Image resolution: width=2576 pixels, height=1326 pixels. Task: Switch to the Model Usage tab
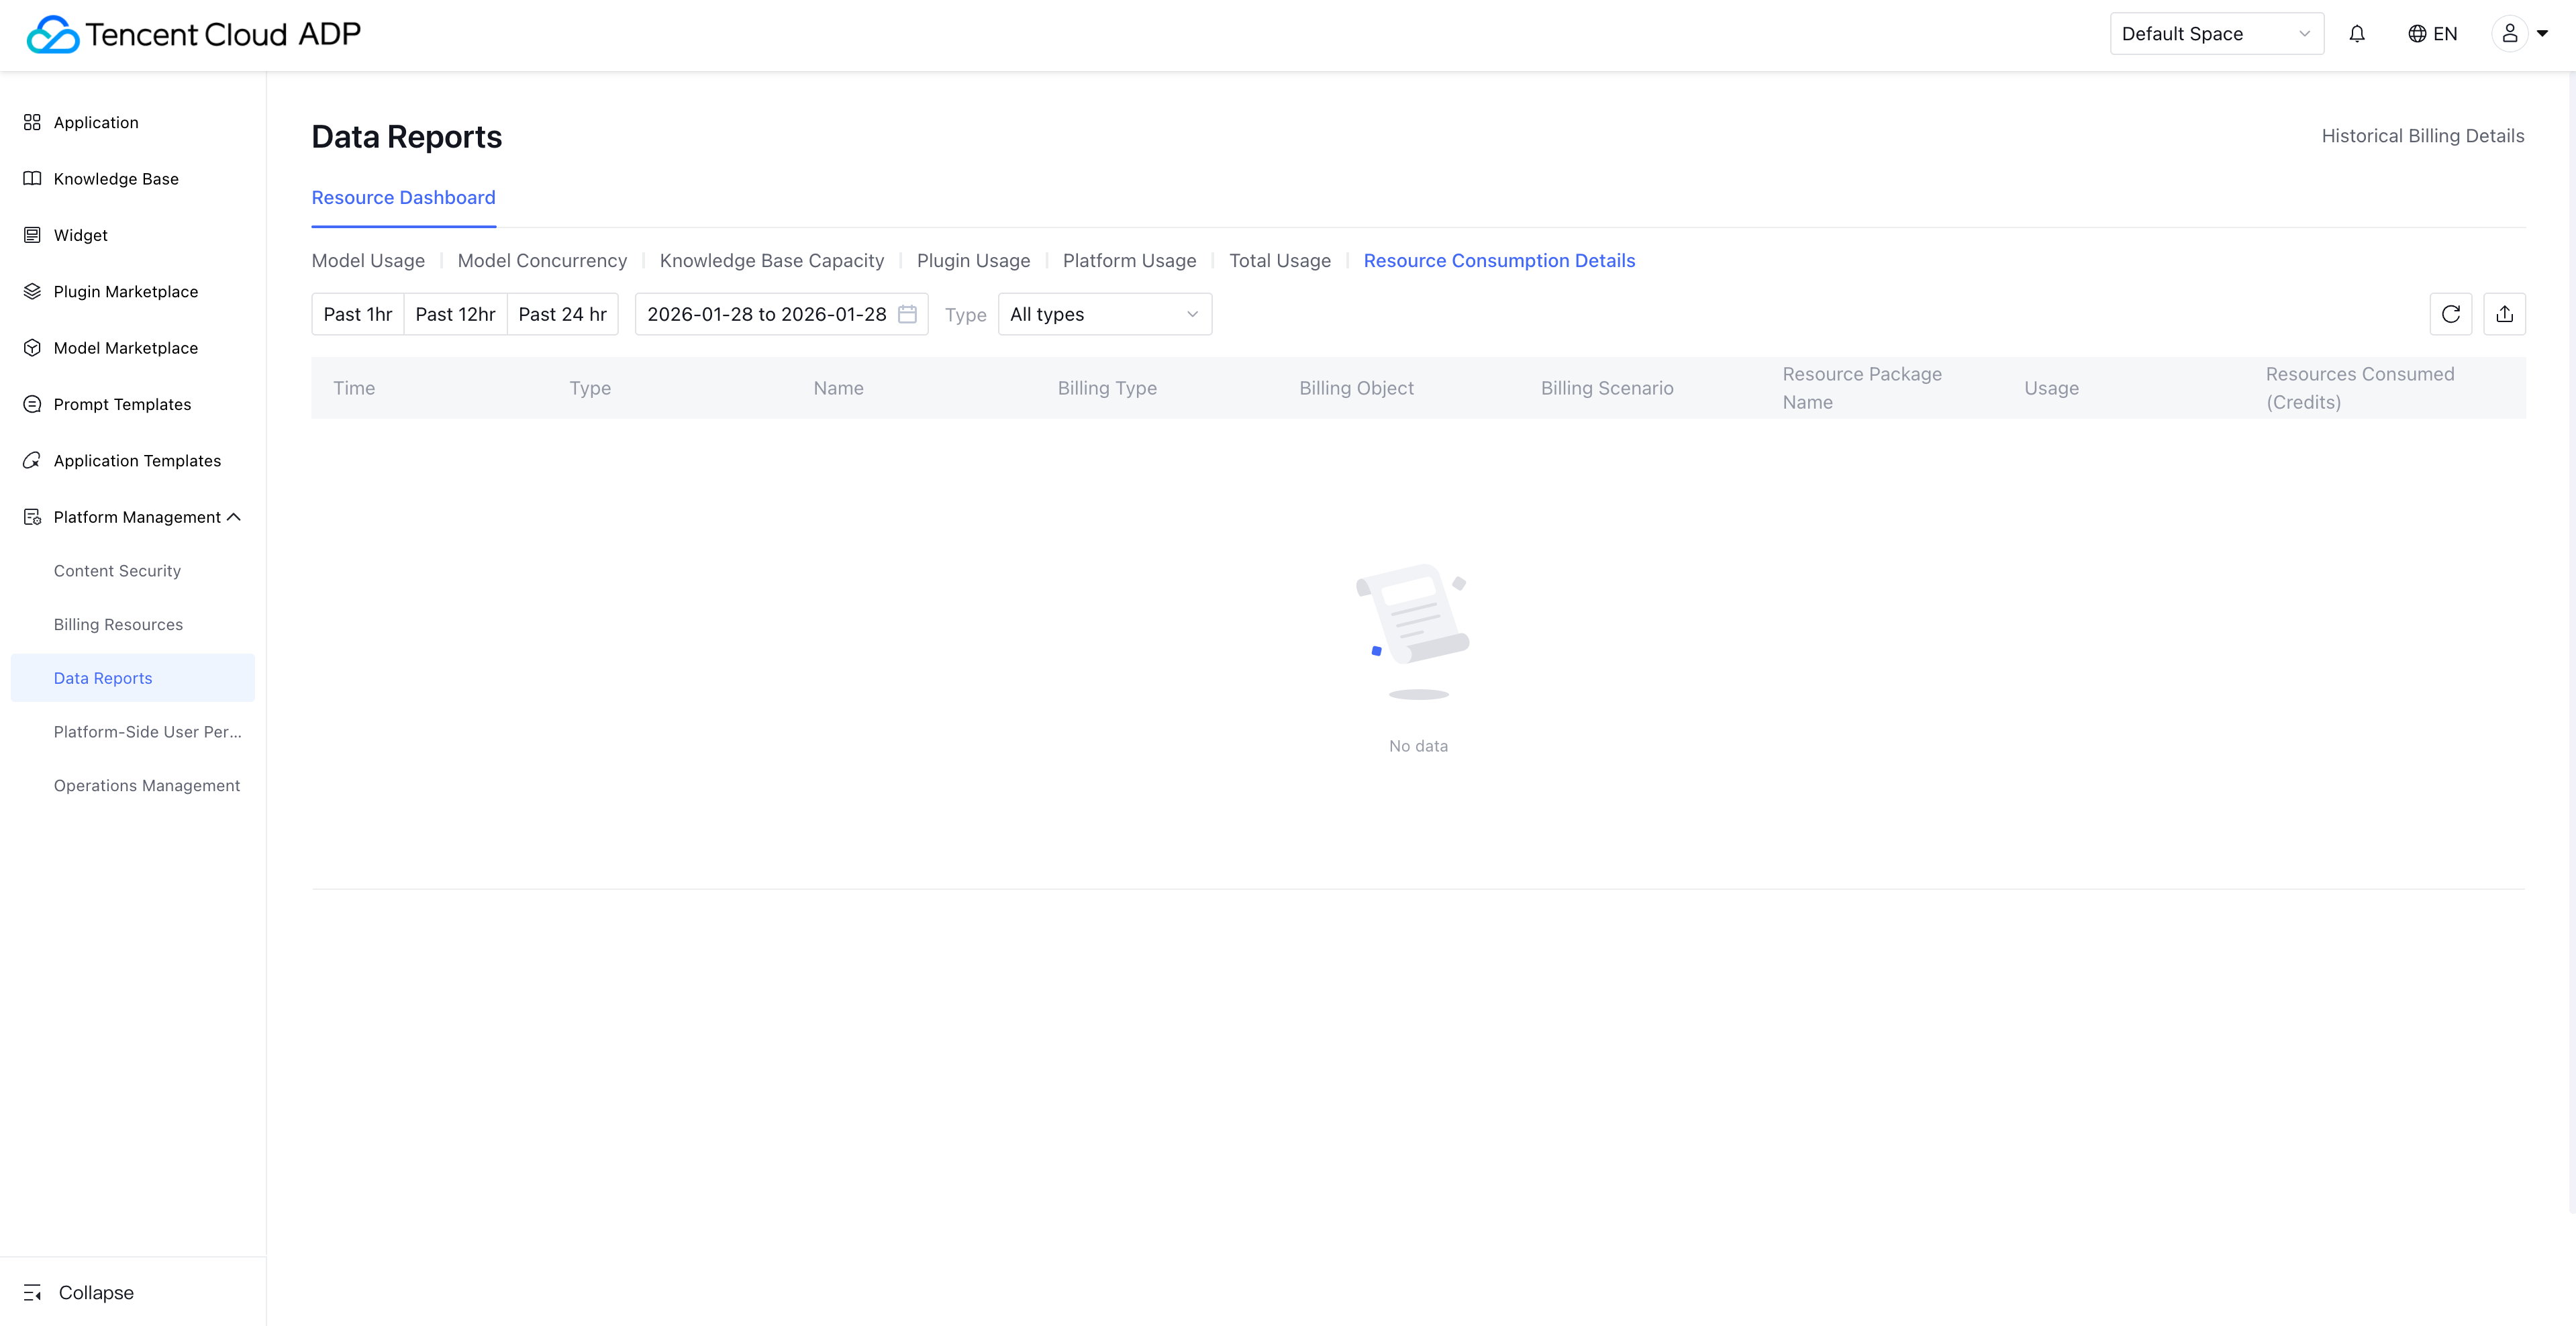point(368,261)
